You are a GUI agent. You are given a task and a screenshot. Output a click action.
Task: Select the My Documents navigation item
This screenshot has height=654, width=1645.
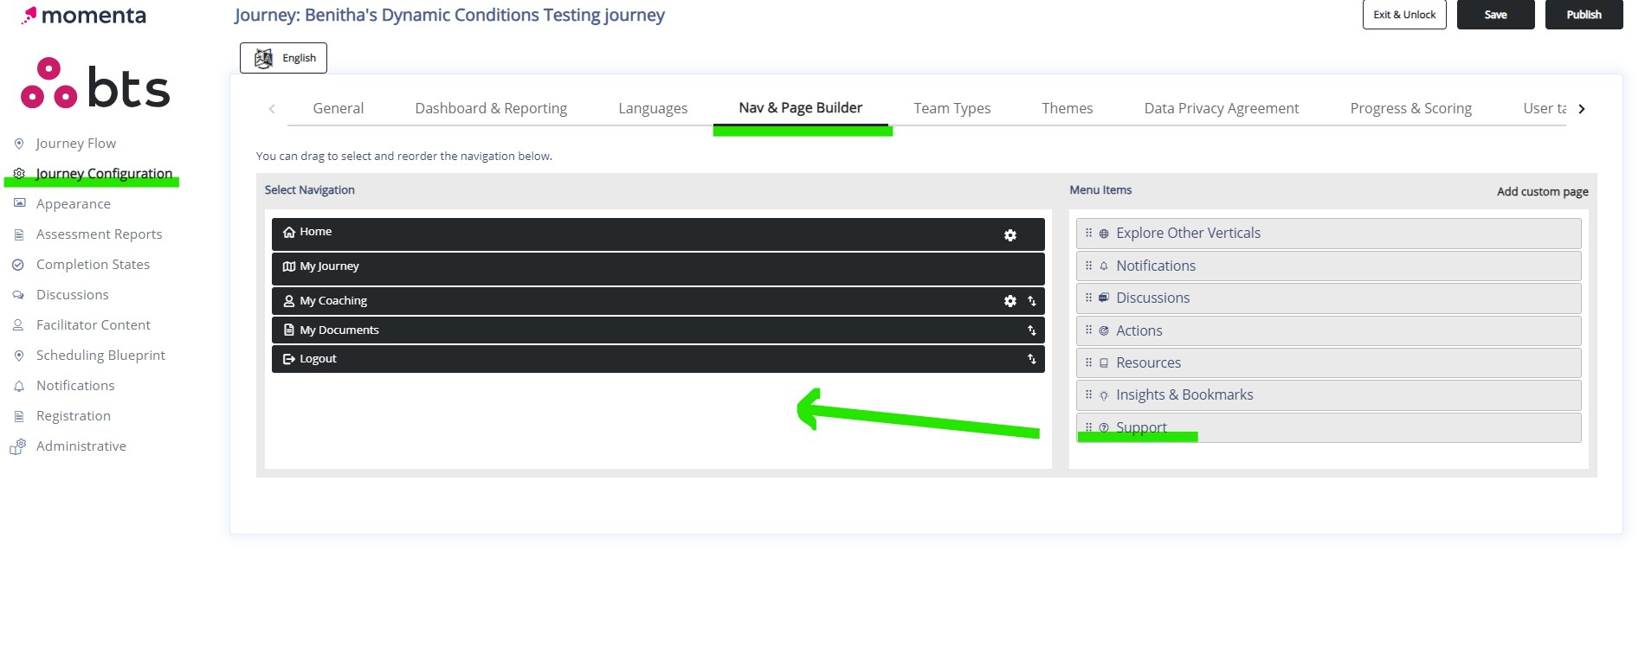[658, 330]
